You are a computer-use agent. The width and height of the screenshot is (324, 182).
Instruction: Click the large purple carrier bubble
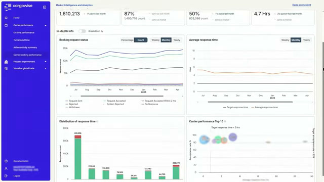click(x=233, y=137)
